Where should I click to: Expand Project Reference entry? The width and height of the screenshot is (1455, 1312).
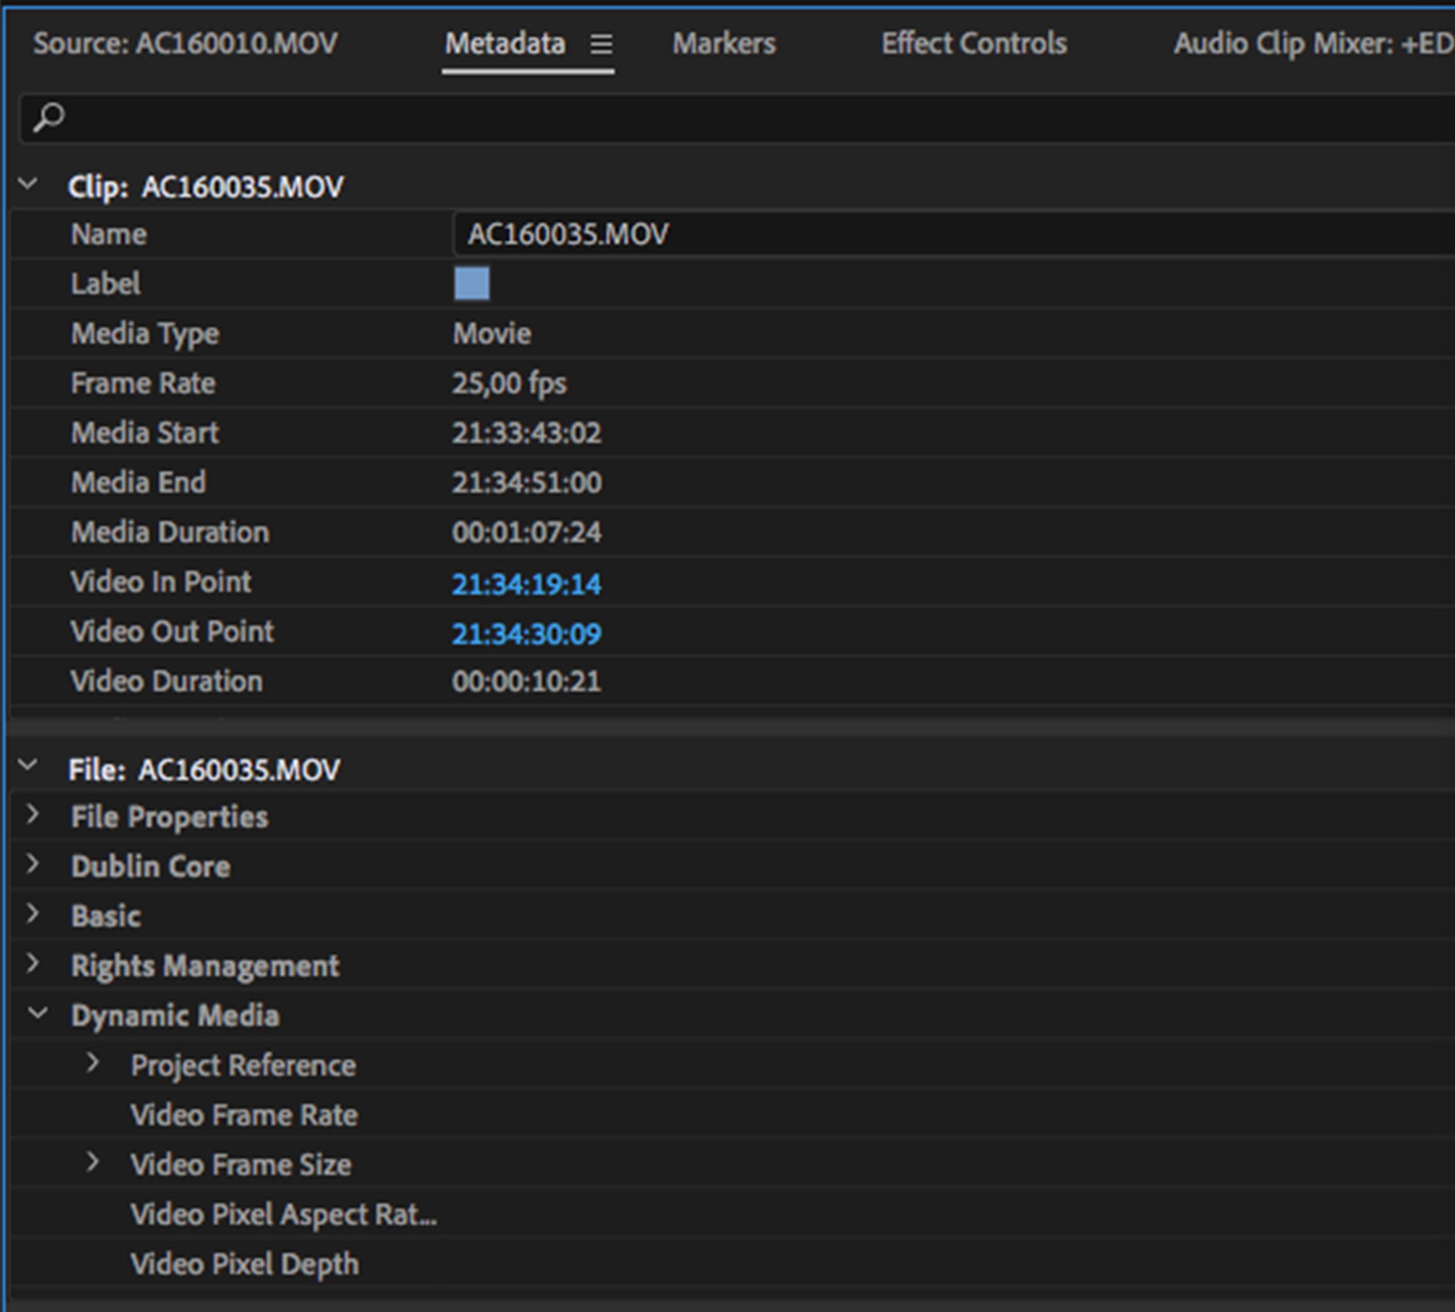[x=92, y=1064]
